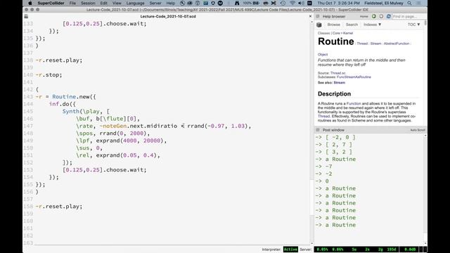
Task: Open the Core > Kernel category link
Action: coord(342,33)
